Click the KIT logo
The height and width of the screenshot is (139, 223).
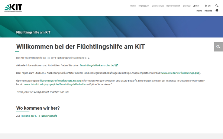point(13,8)
